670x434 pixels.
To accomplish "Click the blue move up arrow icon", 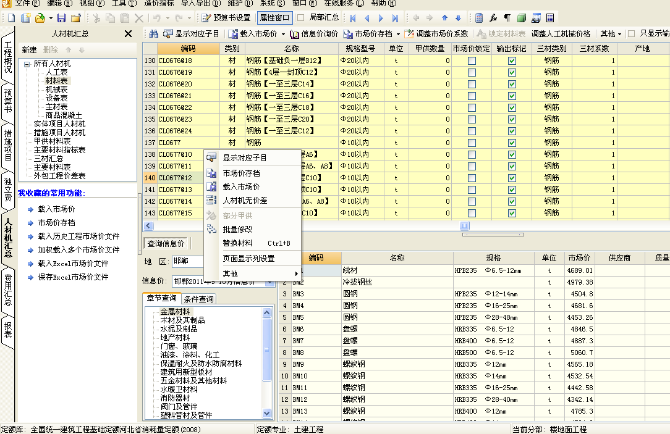I will click(444, 18).
